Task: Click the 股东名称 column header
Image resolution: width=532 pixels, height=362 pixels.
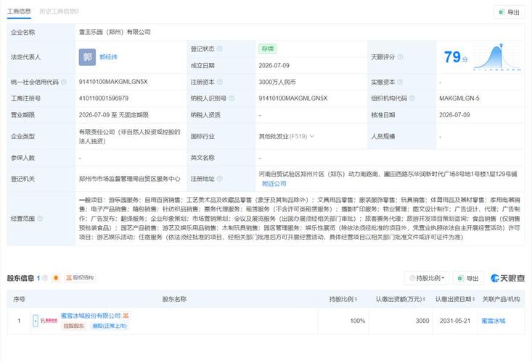Action: pos(174,299)
